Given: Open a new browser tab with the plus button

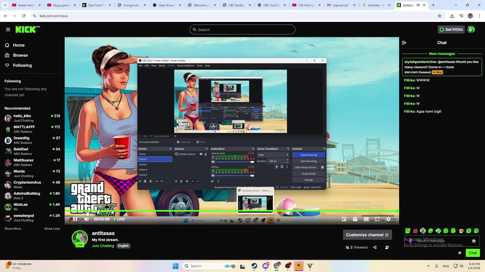Looking at the screenshot, I should pos(433,5).
